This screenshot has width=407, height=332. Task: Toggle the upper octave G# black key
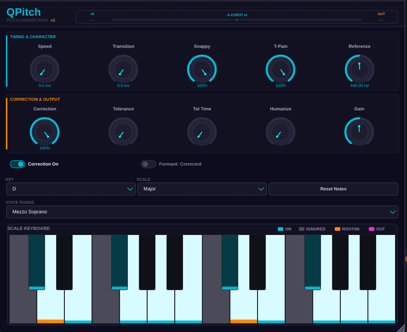[340, 262]
